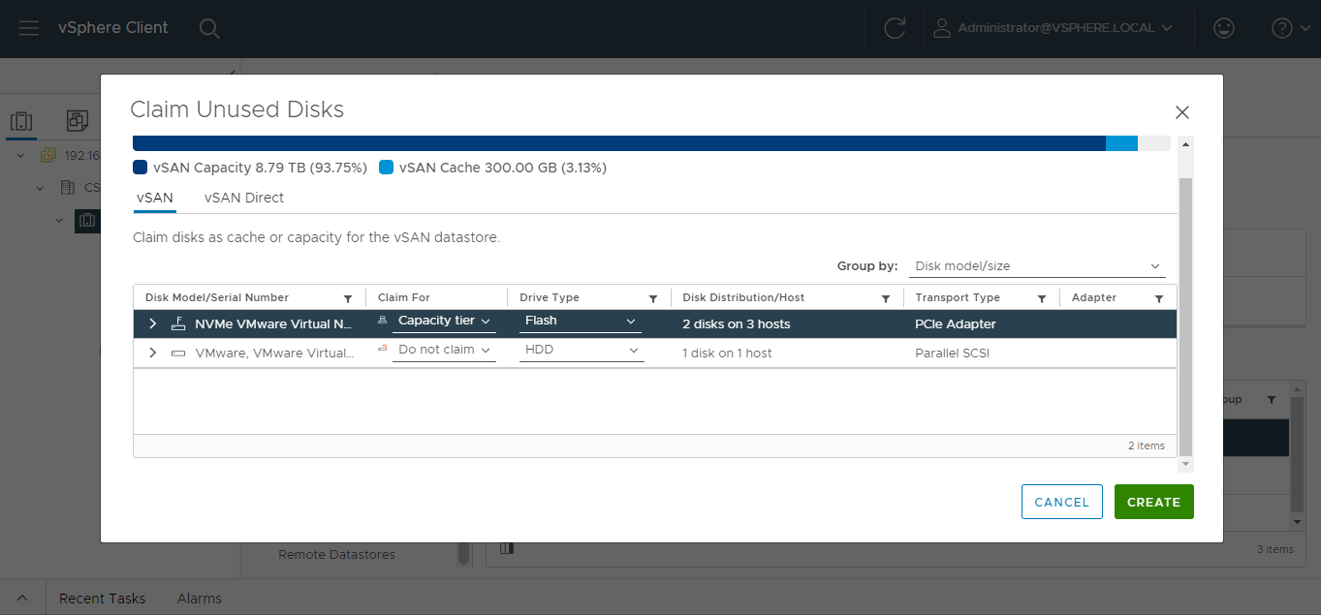Select the HDD disk icon in second row
The image size is (1321, 615).
coord(178,353)
